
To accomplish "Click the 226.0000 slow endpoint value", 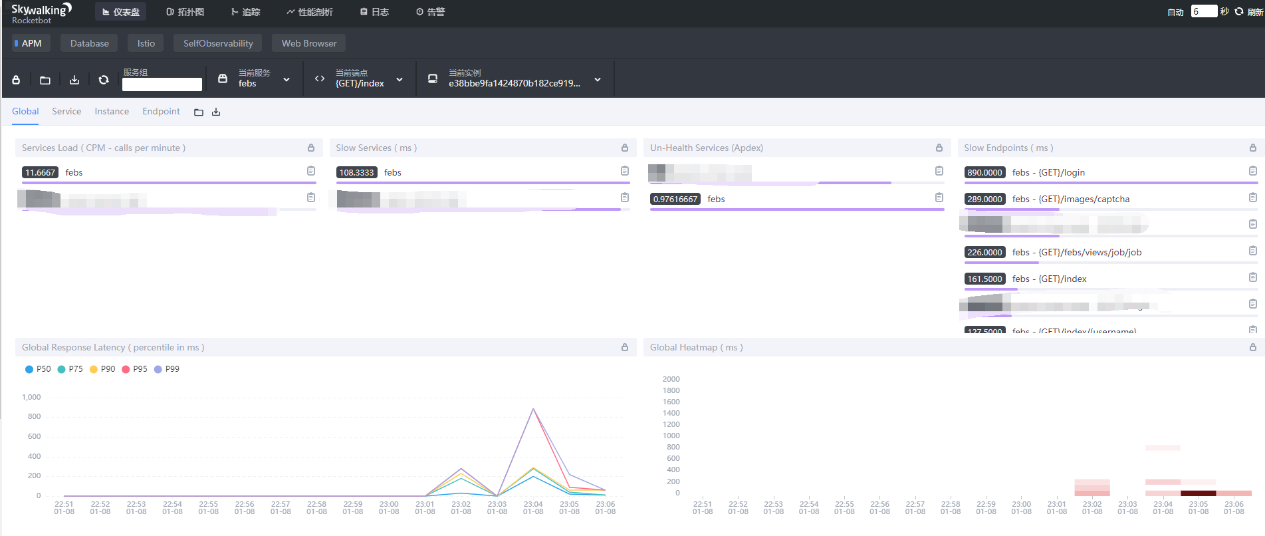I will (985, 252).
